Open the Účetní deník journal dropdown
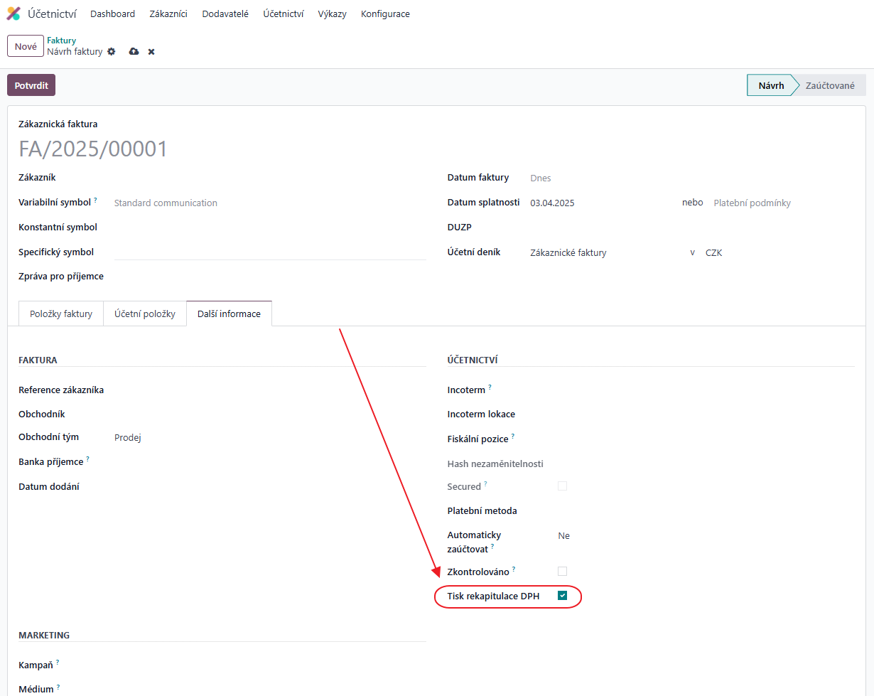 point(604,252)
